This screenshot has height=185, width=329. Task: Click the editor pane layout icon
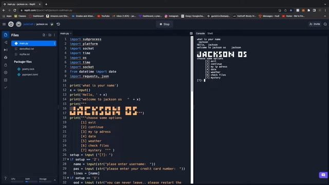[191, 33]
